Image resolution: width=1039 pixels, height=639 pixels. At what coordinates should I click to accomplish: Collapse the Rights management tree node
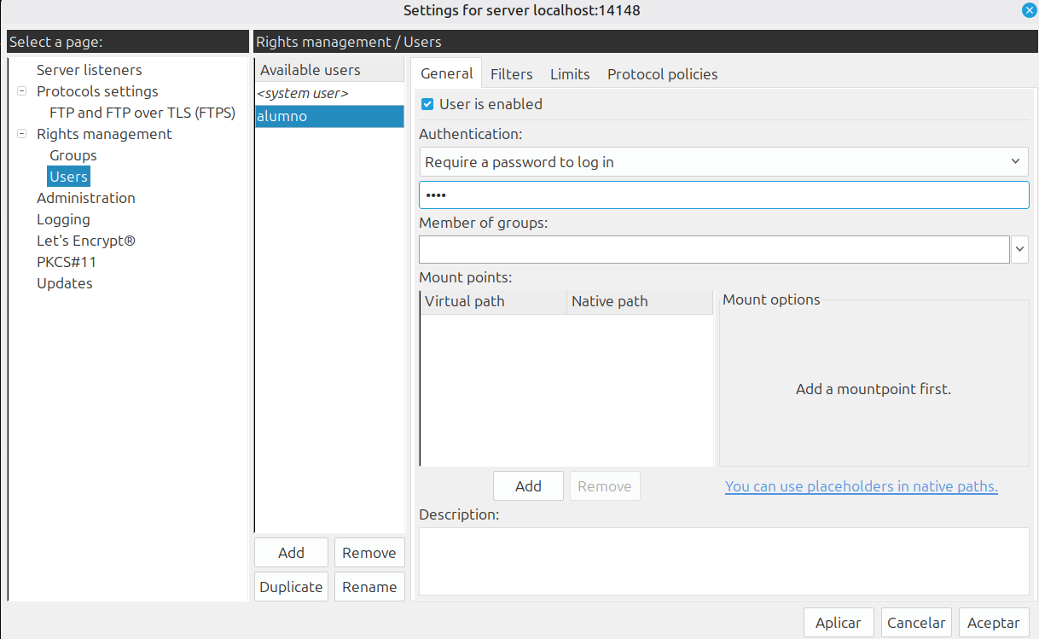(x=21, y=134)
